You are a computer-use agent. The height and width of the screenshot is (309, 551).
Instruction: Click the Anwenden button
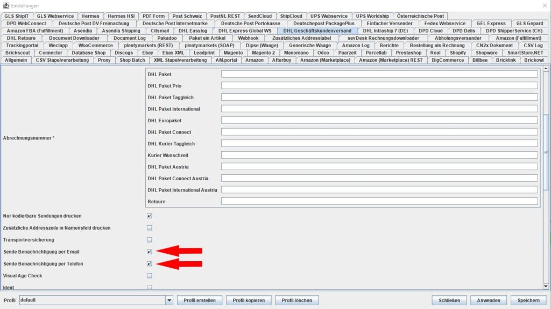point(489,300)
